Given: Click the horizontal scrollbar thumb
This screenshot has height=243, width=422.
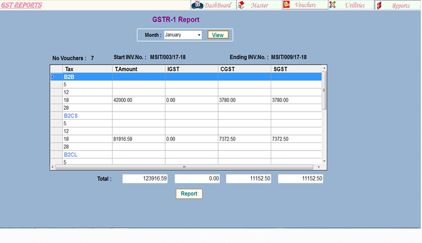Looking at the screenshot, I should click(184, 167).
